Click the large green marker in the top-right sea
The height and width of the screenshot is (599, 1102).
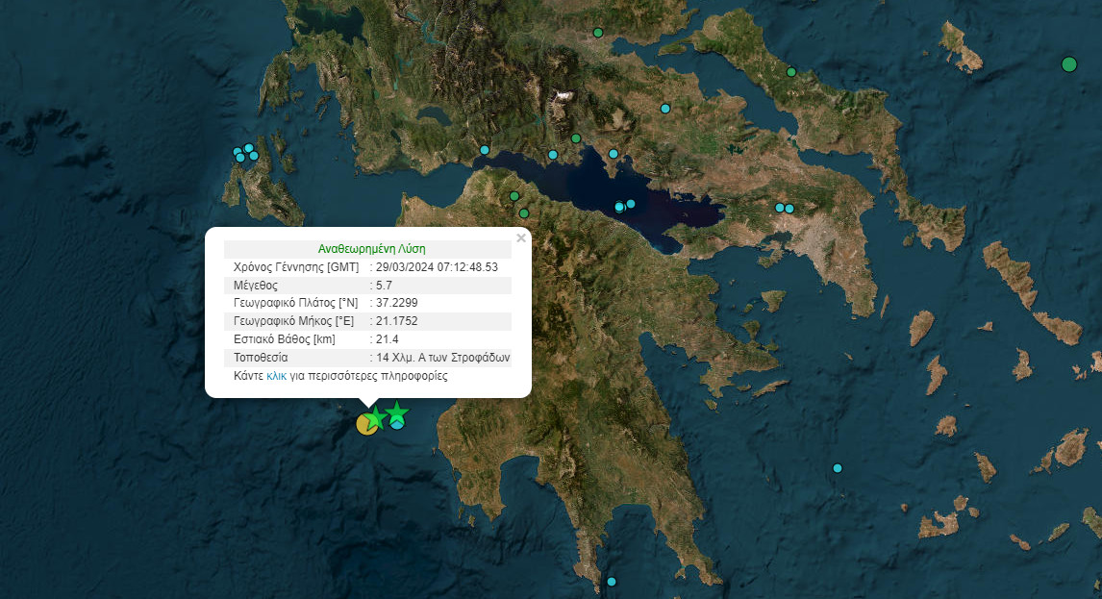pos(1068,64)
